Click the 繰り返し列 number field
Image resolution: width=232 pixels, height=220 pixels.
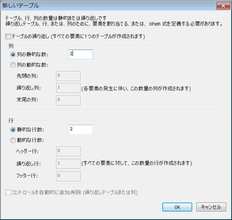coord(68,88)
